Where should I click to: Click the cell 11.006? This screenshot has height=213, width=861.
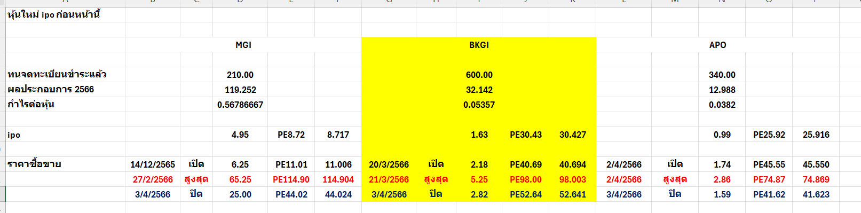[338, 164]
